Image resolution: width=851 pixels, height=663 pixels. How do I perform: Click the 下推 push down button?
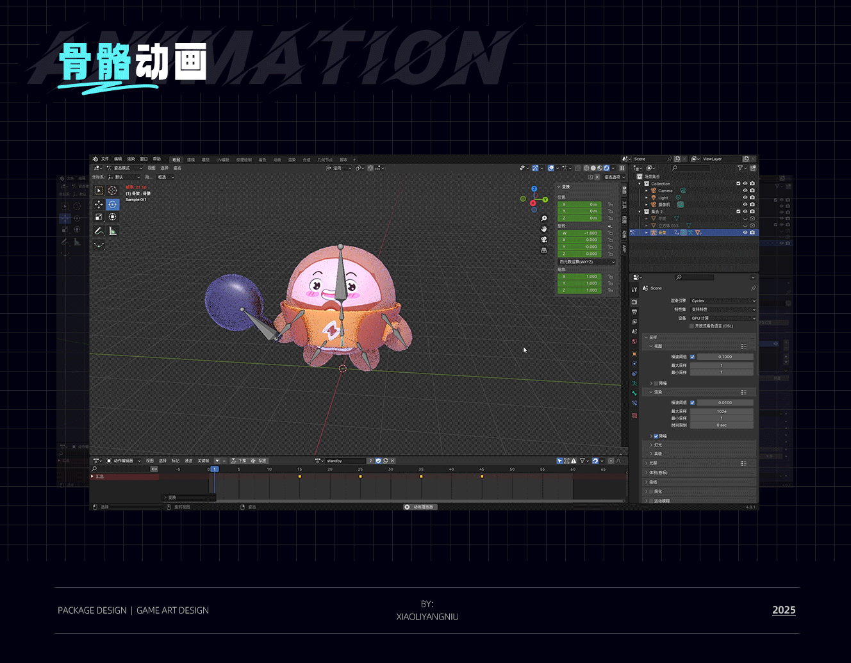[239, 461]
